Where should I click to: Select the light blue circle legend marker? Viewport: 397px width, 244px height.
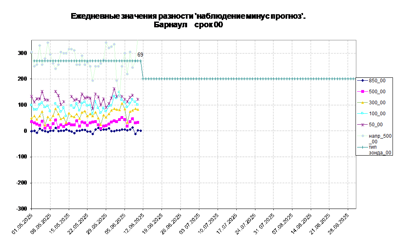[x=362, y=136]
